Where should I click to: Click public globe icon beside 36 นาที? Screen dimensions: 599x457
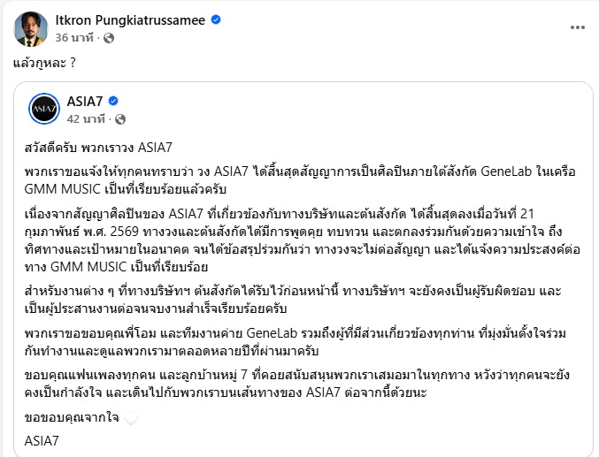click(x=109, y=38)
